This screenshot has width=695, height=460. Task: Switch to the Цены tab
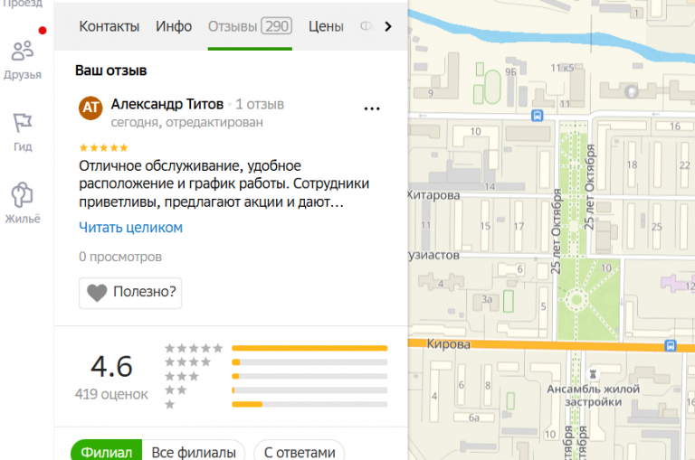pyautogui.click(x=326, y=26)
